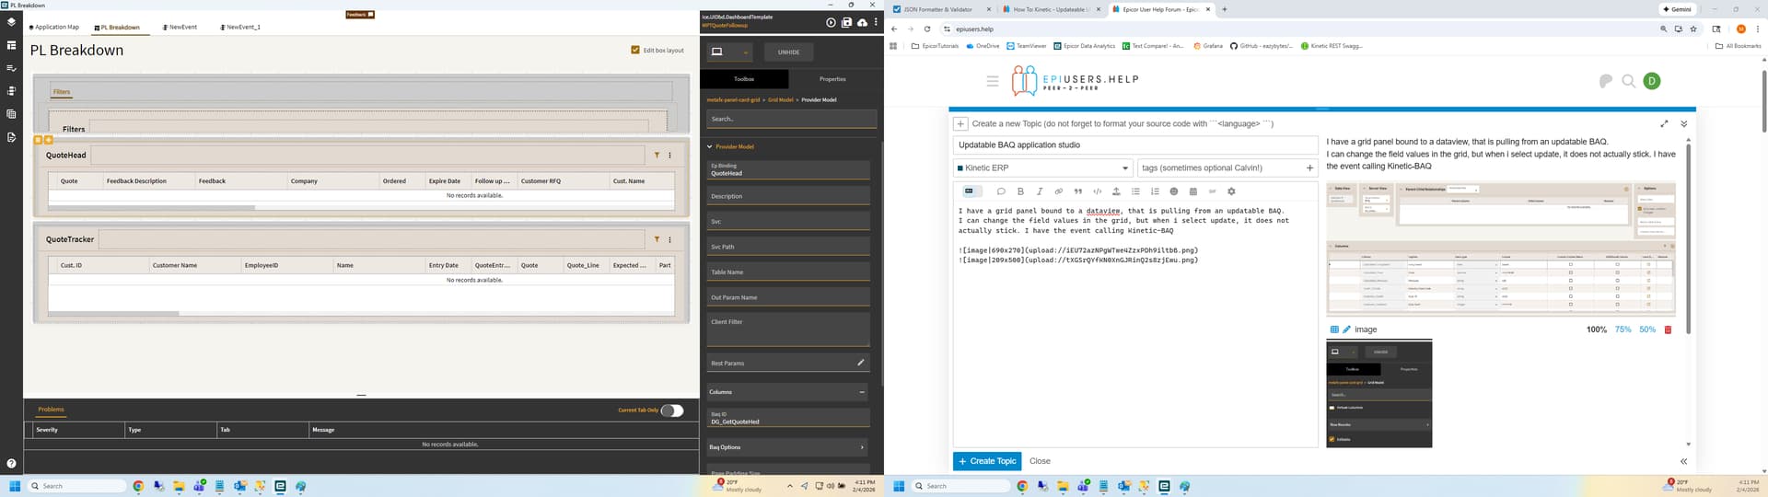The width and height of the screenshot is (1768, 497).
Task: Open the checklist rules icon in left sidebar
Action: pos(11,68)
